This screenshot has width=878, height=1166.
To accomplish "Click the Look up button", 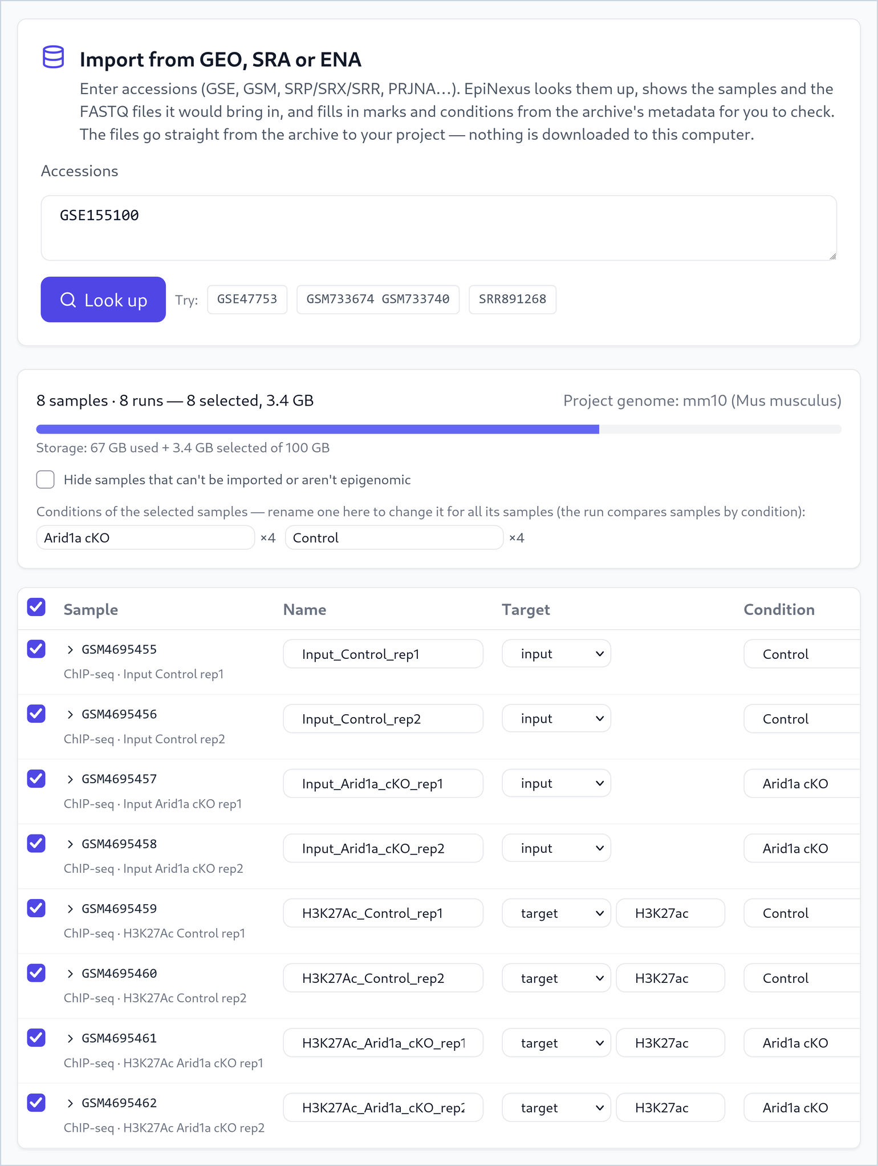I will [x=103, y=299].
